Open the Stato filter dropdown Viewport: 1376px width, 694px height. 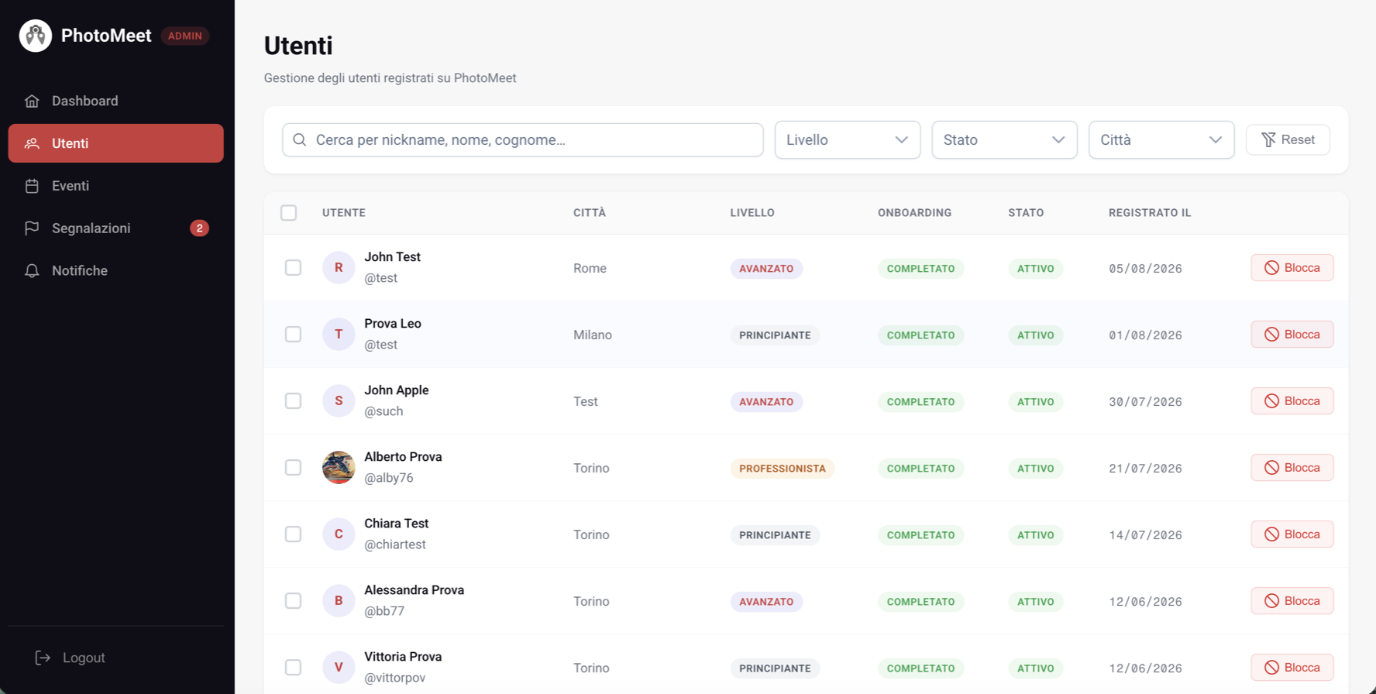[1004, 140]
